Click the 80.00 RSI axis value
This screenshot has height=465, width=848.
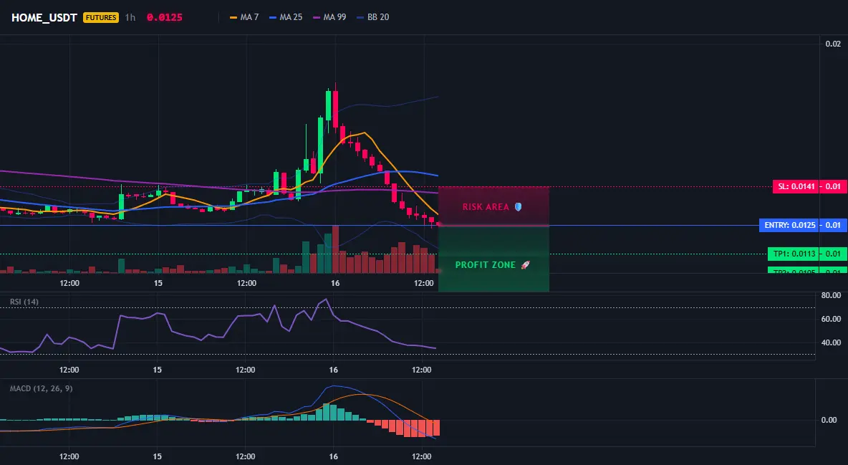(x=831, y=296)
